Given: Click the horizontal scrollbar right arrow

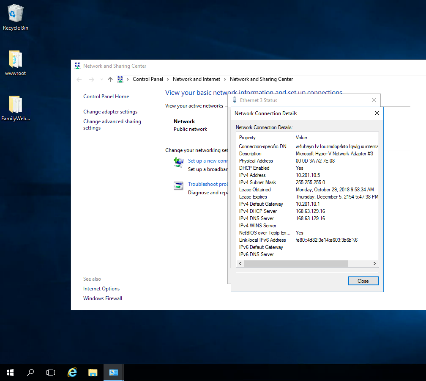Looking at the screenshot, I should pyautogui.click(x=374, y=263).
